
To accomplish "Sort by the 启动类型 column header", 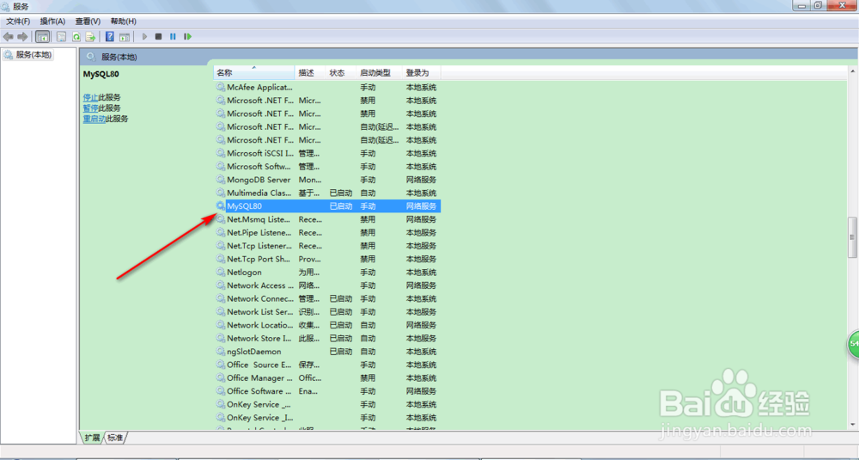I will click(379, 73).
